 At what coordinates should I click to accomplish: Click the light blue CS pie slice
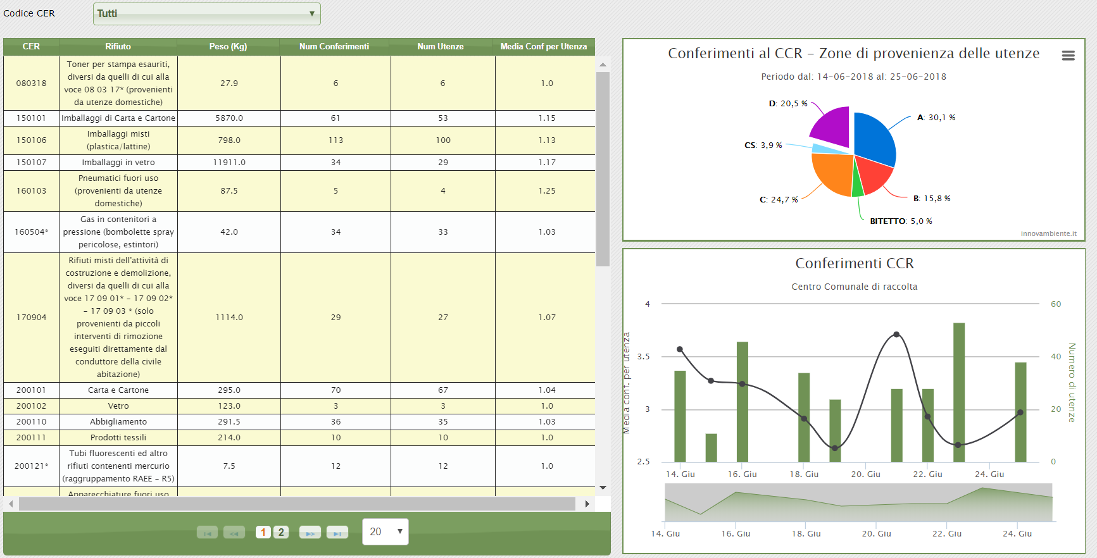(x=823, y=150)
